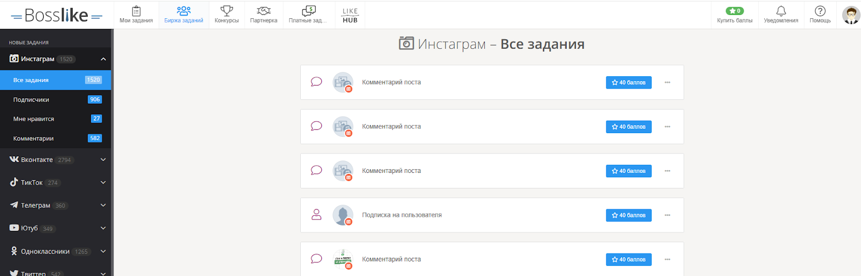
Task: Expand the Телеграм section chevron
Action: coord(103,205)
